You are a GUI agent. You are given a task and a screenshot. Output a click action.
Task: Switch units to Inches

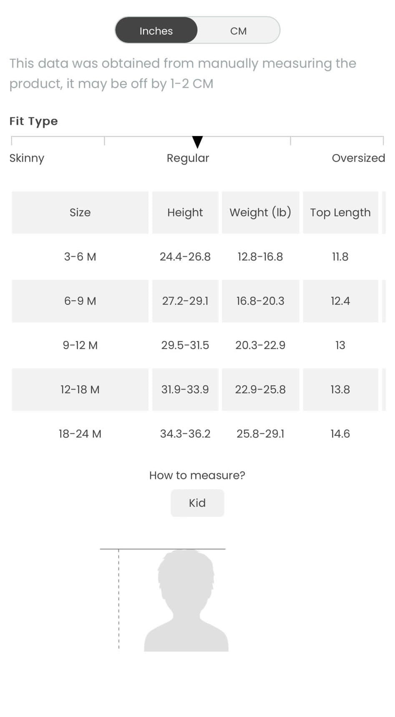tap(156, 30)
